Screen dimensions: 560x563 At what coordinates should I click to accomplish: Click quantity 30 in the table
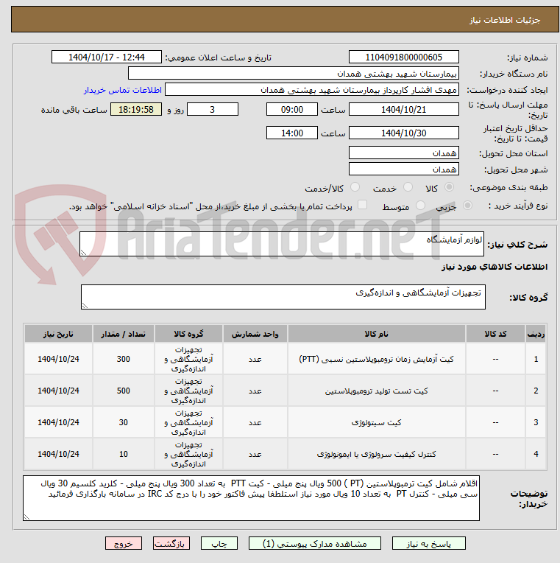124,422
